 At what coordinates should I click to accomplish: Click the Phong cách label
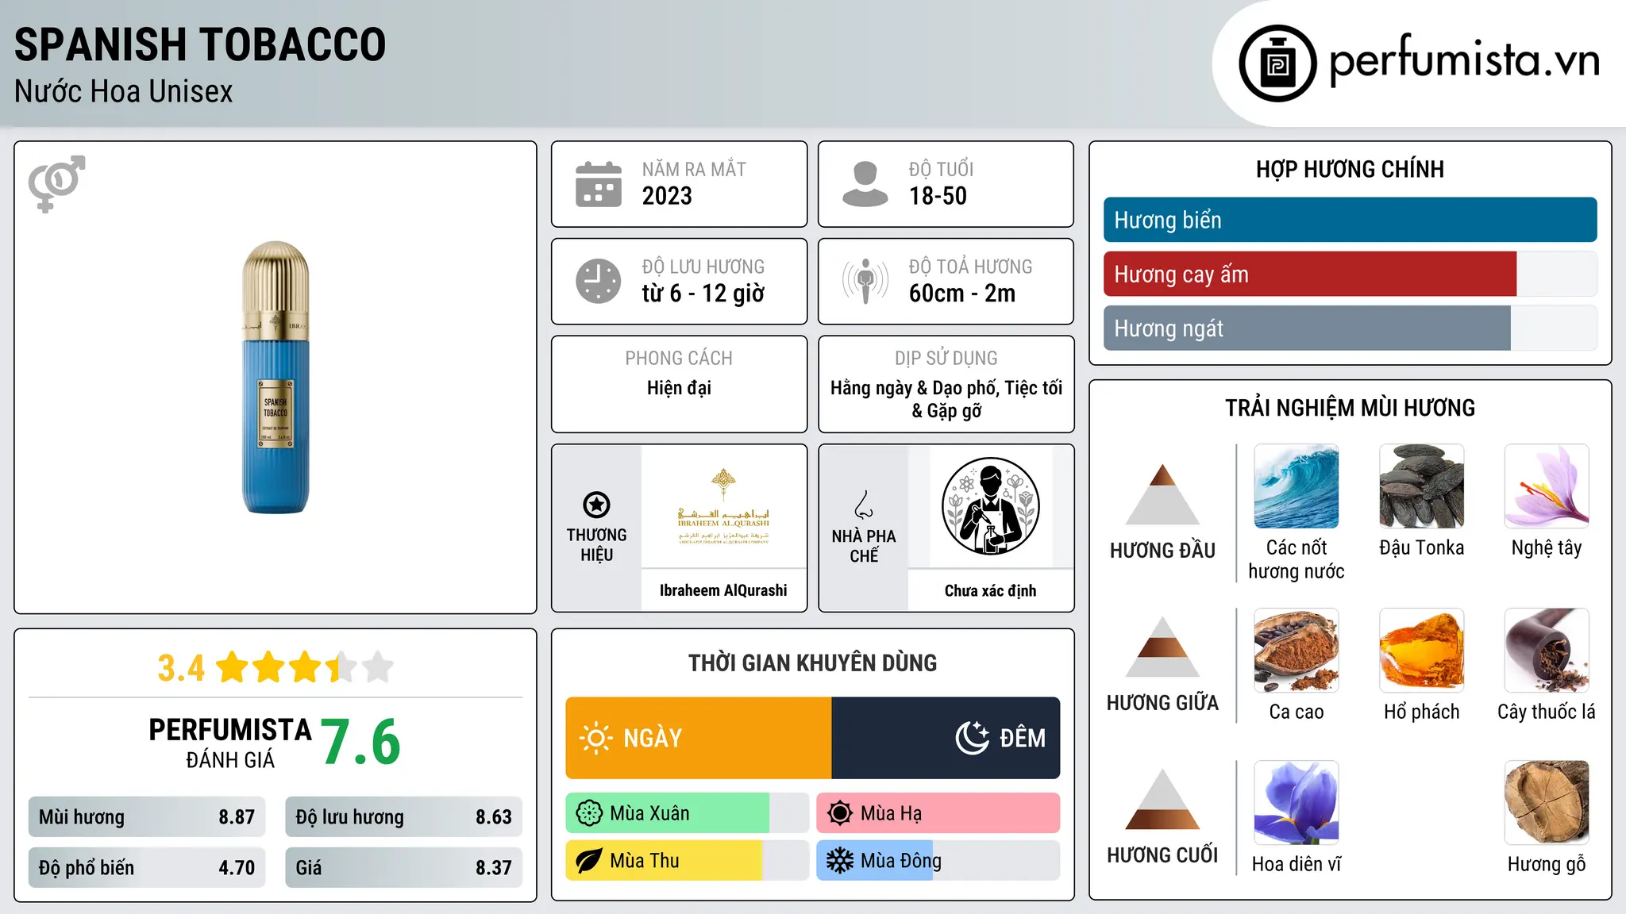tap(679, 359)
